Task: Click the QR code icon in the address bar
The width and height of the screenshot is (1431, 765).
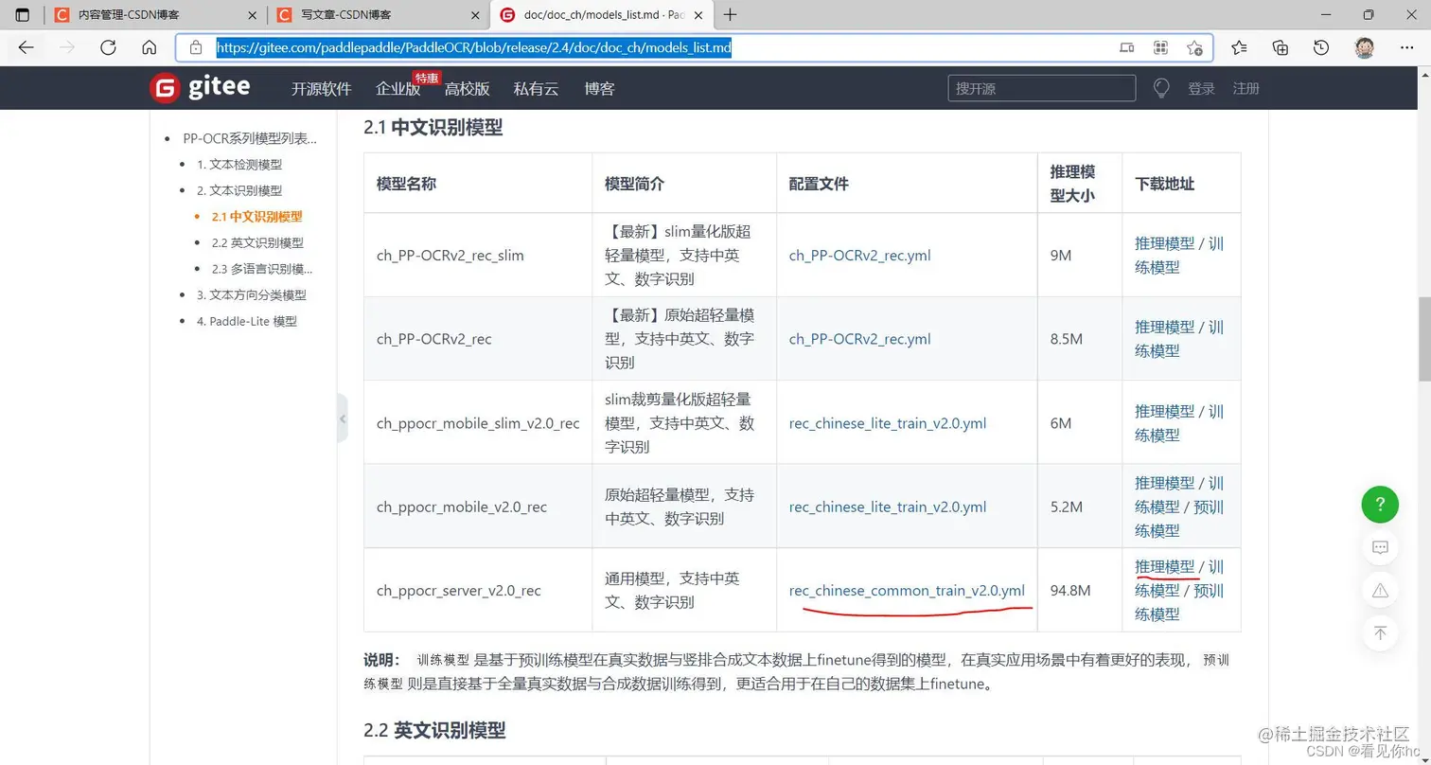Action: (1160, 47)
